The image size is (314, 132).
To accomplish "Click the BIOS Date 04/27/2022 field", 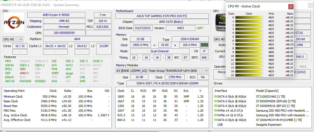I will [x=143, y=28].
